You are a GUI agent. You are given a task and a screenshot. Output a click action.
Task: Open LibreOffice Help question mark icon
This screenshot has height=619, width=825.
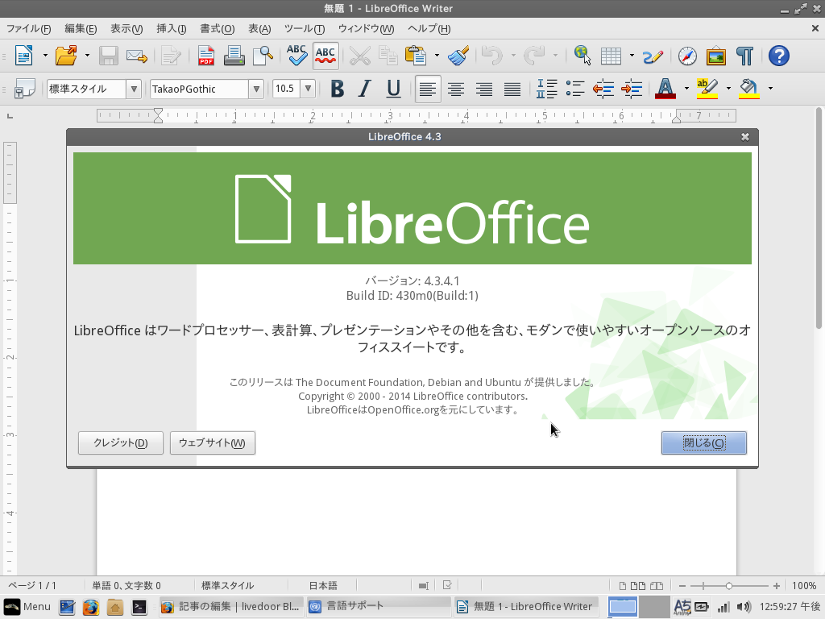(x=779, y=56)
